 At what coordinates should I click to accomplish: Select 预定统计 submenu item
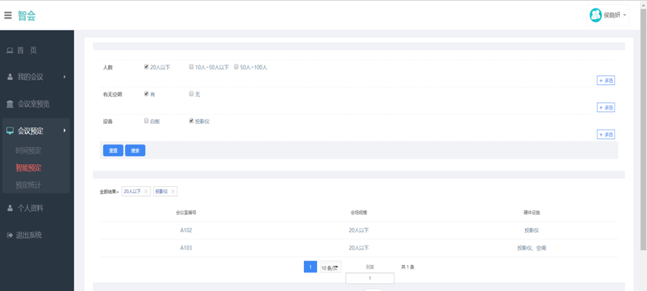pyautogui.click(x=29, y=184)
